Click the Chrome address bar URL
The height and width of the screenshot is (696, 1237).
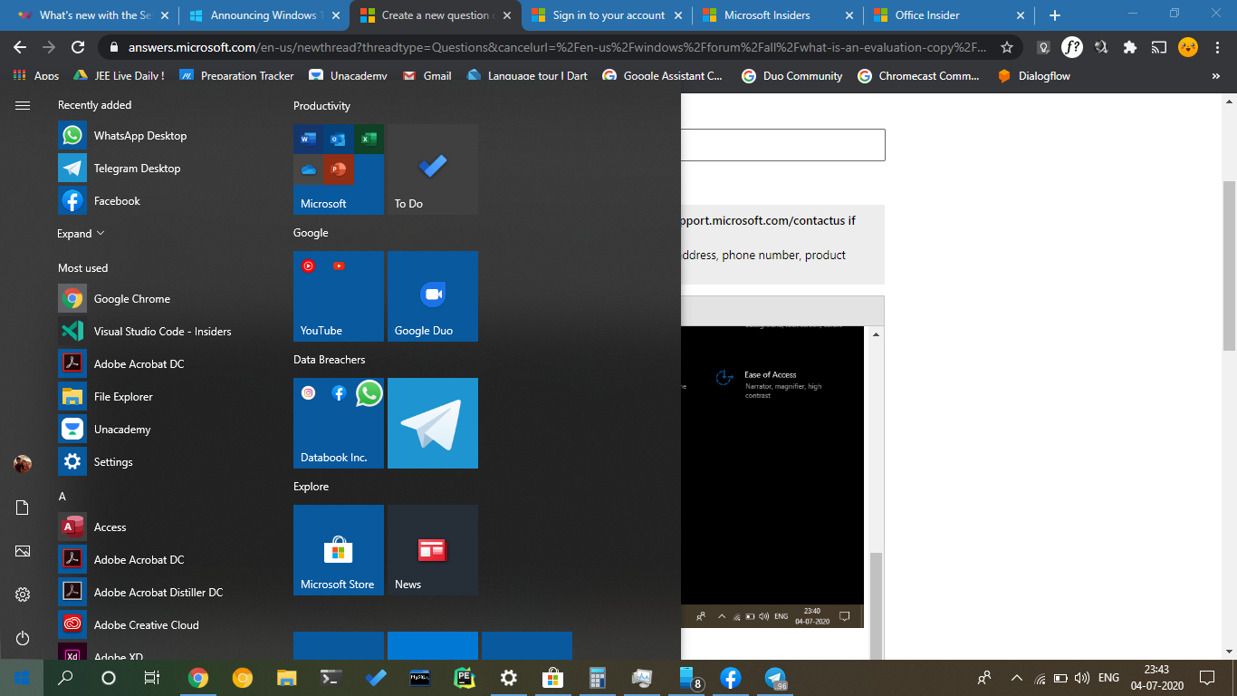click(x=557, y=47)
